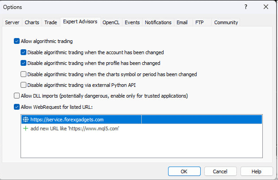278x180 pixels.
Task: Open Help from the dialog button
Action: (x=257, y=171)
